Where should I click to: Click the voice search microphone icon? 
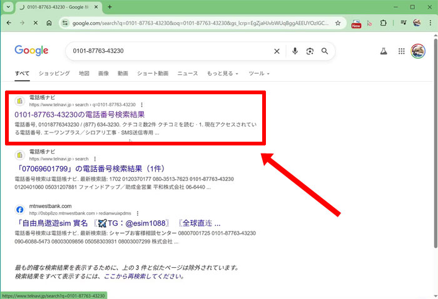pyautogui.click(x=295, y=51)
